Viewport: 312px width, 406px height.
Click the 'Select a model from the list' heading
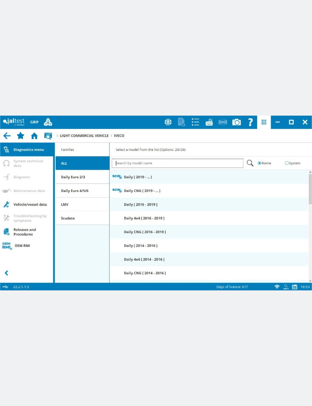pos(151,150)
